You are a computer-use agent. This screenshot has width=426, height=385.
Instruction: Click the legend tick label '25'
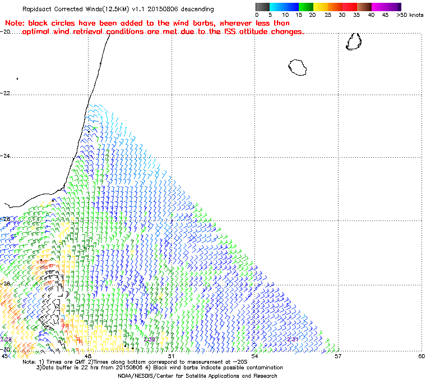tap(328, 15)
